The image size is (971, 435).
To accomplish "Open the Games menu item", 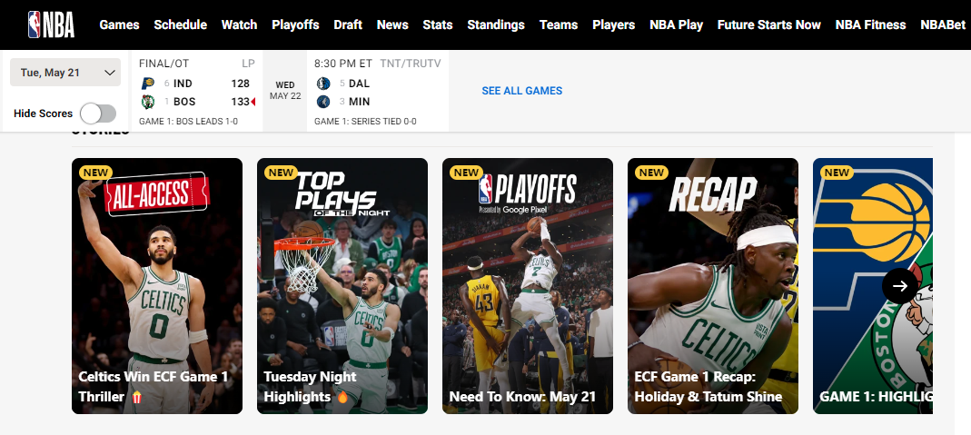I will click(x=119, y=25).
